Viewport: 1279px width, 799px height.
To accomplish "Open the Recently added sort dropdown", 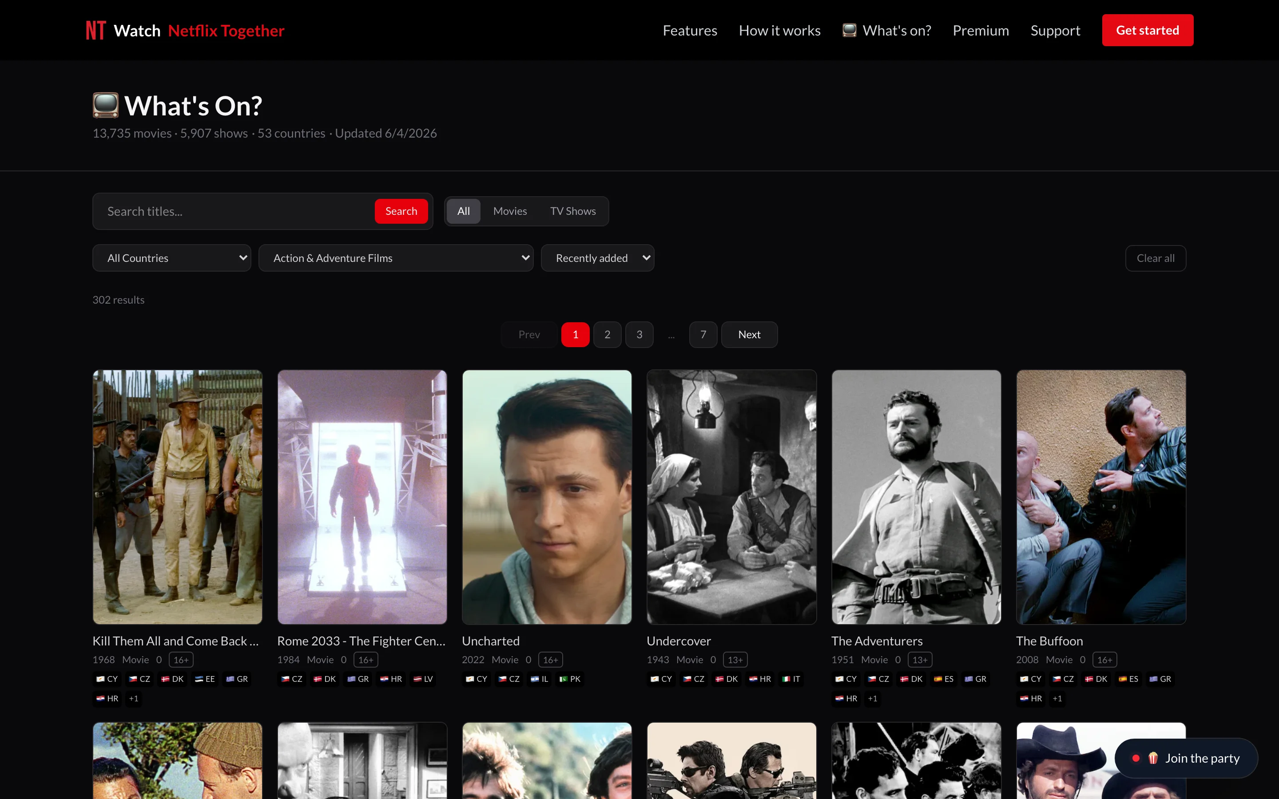I will [x=597, y=258].
